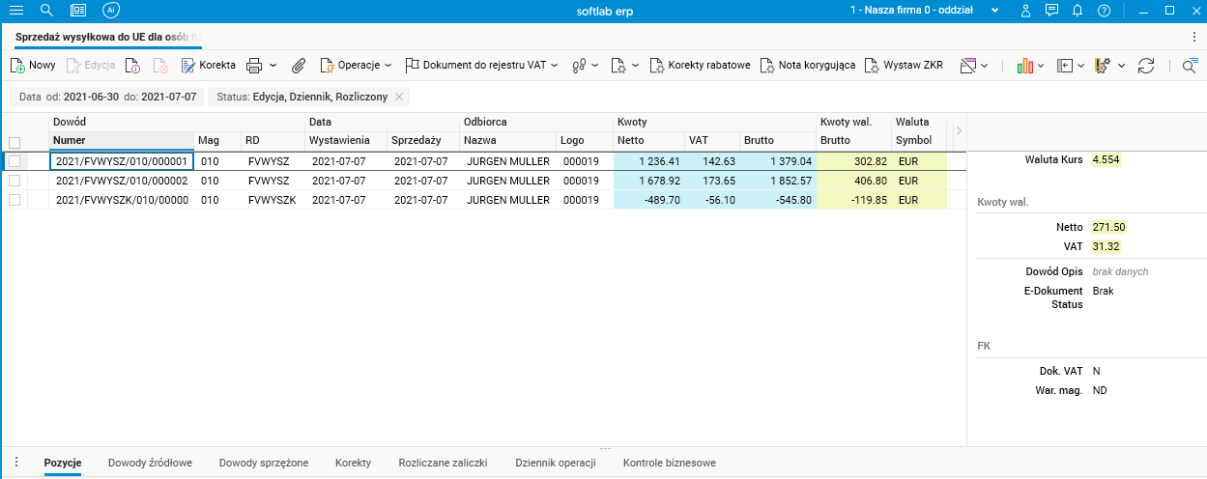
Task: Switch to the Pozycje tab
Action: (63, 463)
